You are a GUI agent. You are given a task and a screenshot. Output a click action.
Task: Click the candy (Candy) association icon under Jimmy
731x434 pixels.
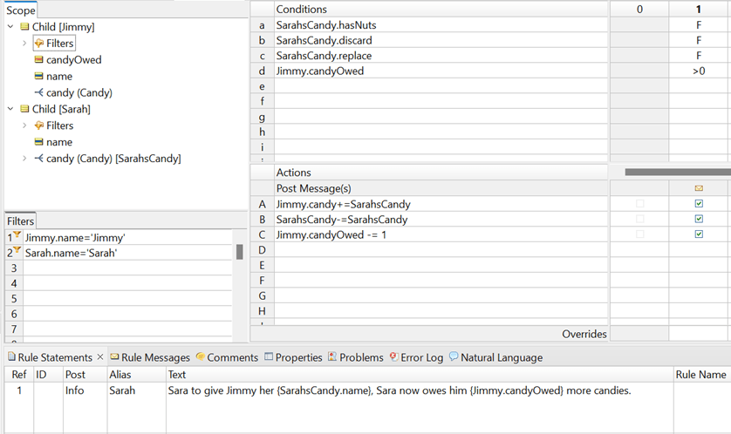tap(38, 92)
